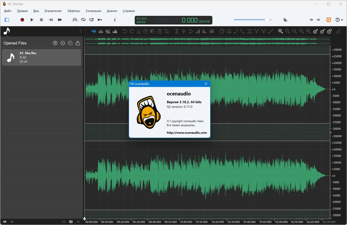Image resolution: width=347 pixels, height=225 pixels.
Task: Open the Файл menu
Action: point(8,11)
